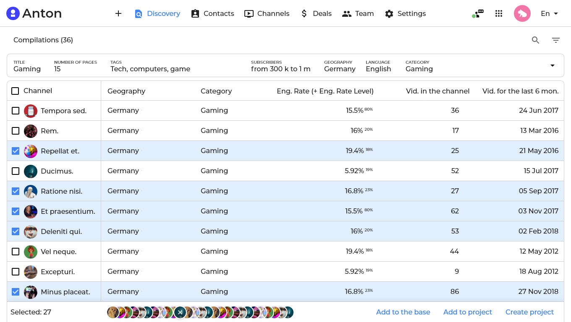The height and width of the screenshot is (322, 571).
Task: Open the En language dropdown
Action: click(549, 13)
